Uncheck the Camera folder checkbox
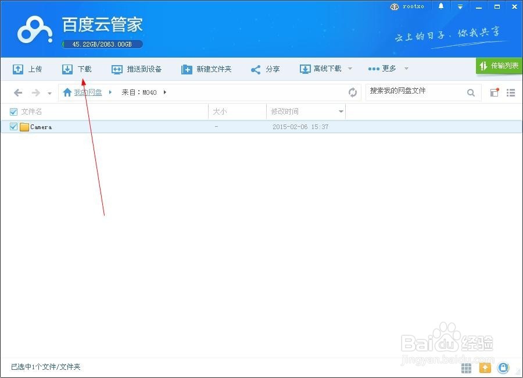 pos(14,127)
